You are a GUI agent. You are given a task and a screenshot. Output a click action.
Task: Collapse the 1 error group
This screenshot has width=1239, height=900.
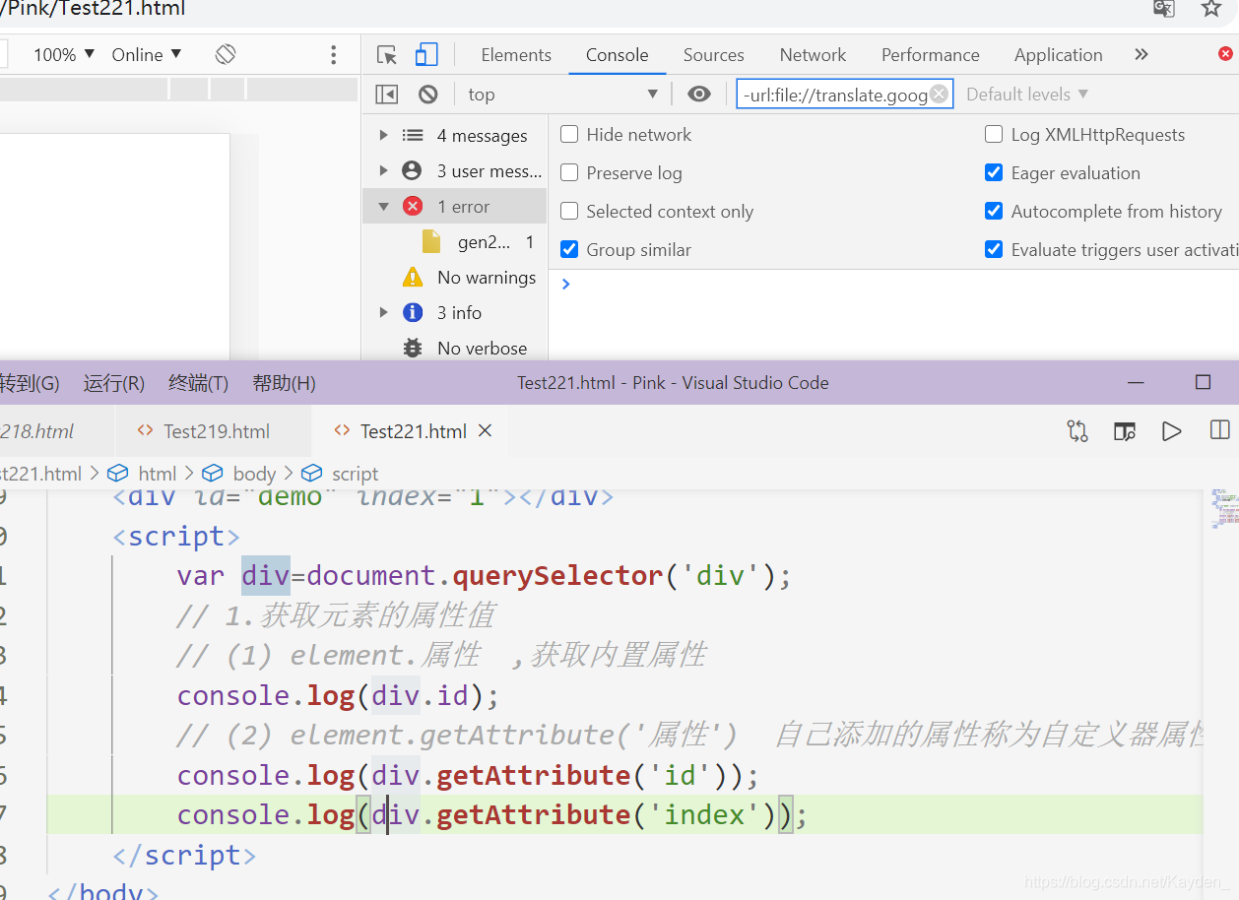tap(384, 207)
